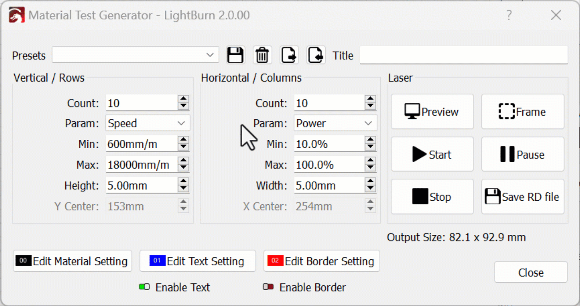This screenshot has height=306, width=580.
Task: Start the laser job
Action: coord(432,154)
